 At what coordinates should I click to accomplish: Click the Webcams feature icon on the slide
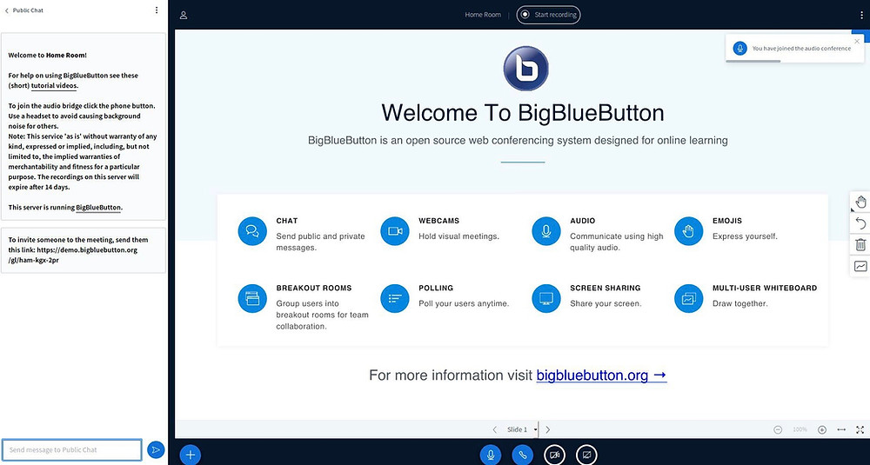pyautogui.click(x=395, y=231)
